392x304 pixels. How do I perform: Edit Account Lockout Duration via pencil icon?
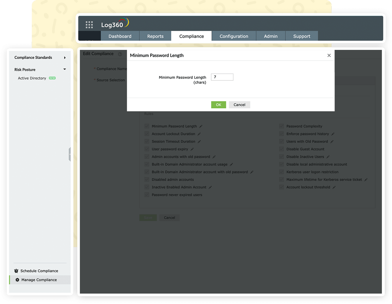pos(199,134)
